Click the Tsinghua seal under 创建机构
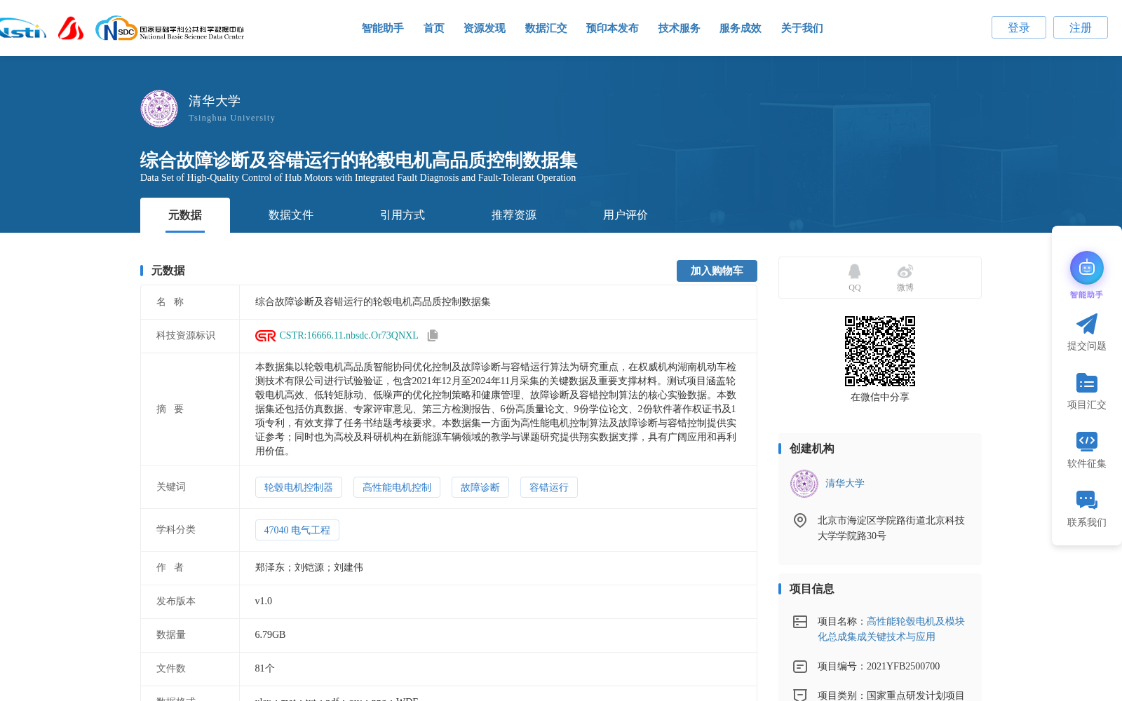This screenshot has height=701, width=1122. point(804,484)
